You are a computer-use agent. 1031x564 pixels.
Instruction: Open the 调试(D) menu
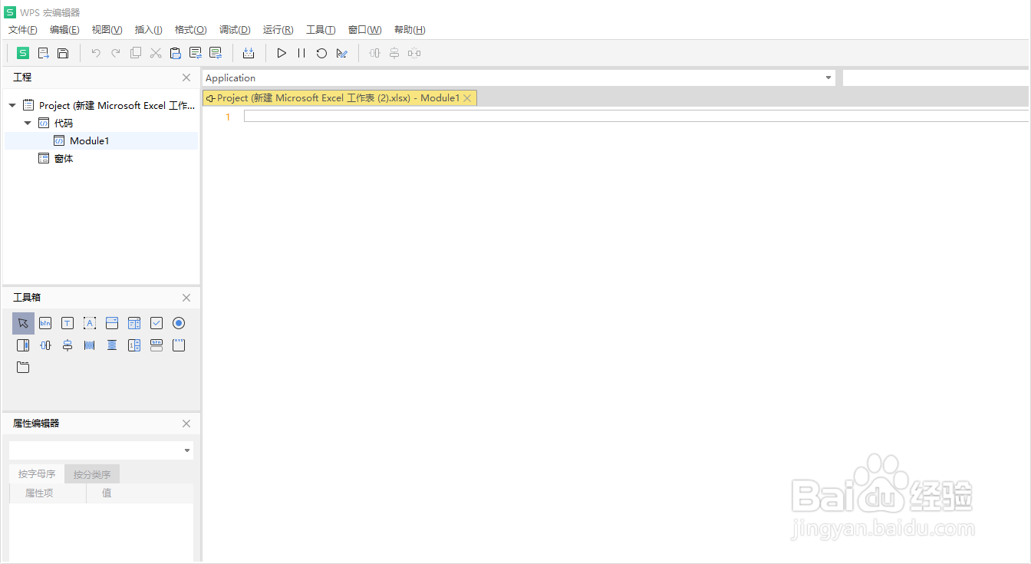point(235,30)
